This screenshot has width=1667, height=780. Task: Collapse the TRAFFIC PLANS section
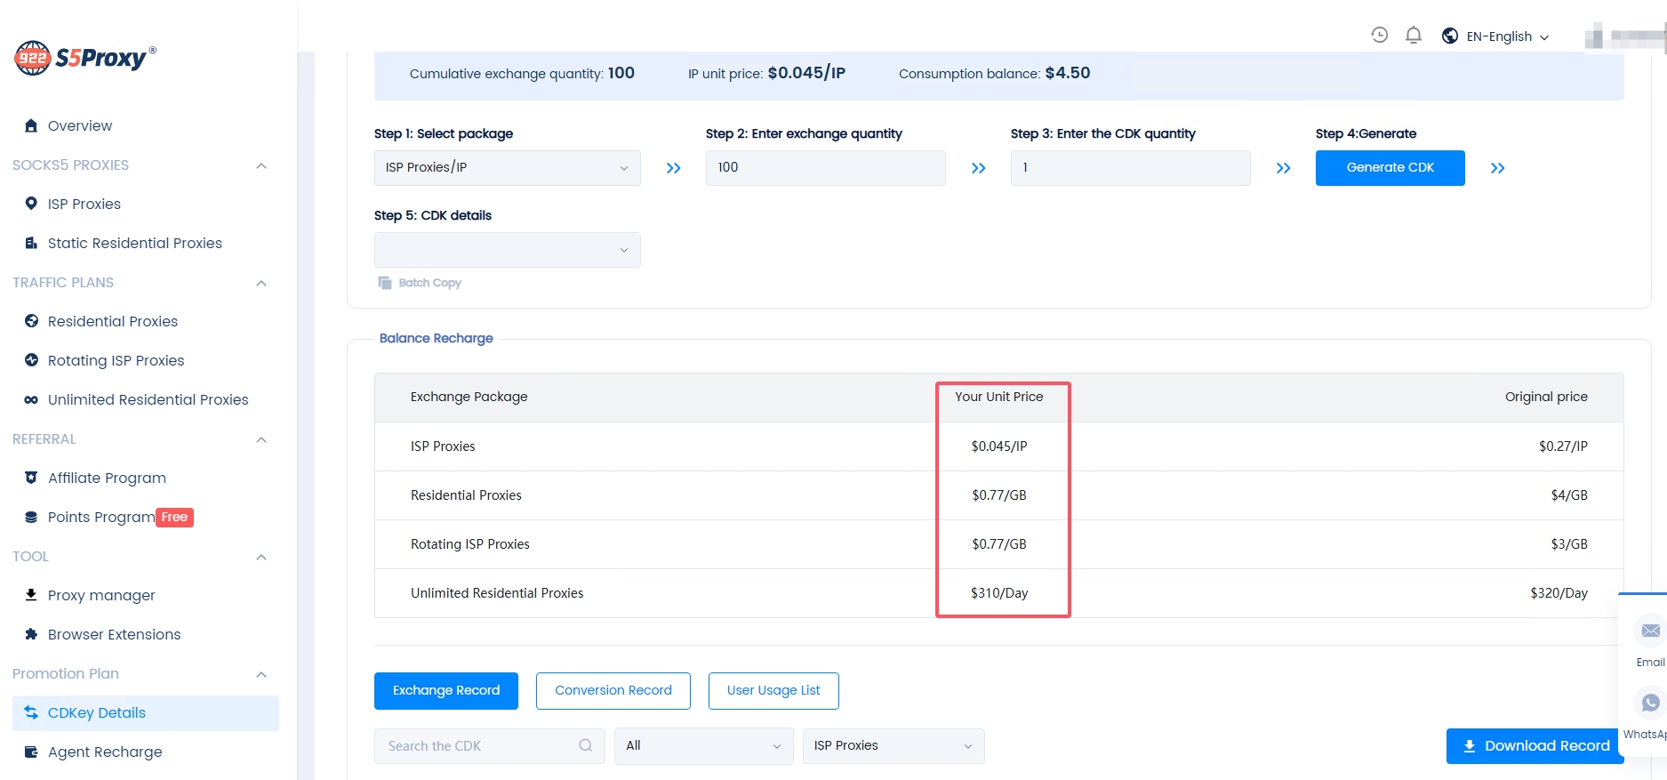click(x=261, y=283)
